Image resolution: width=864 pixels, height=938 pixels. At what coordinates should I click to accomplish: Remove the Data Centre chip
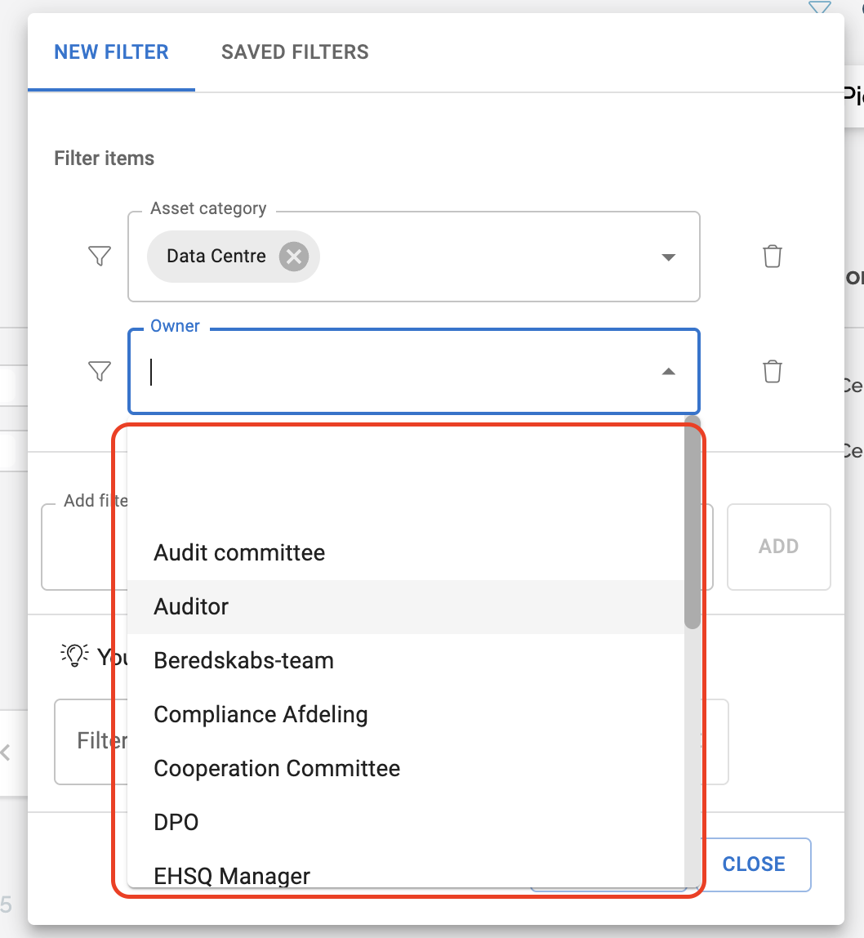[293, 257]
